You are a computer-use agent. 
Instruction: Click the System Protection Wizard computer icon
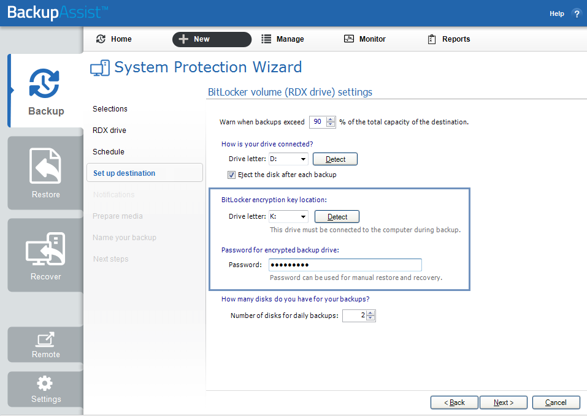[100, 68]
